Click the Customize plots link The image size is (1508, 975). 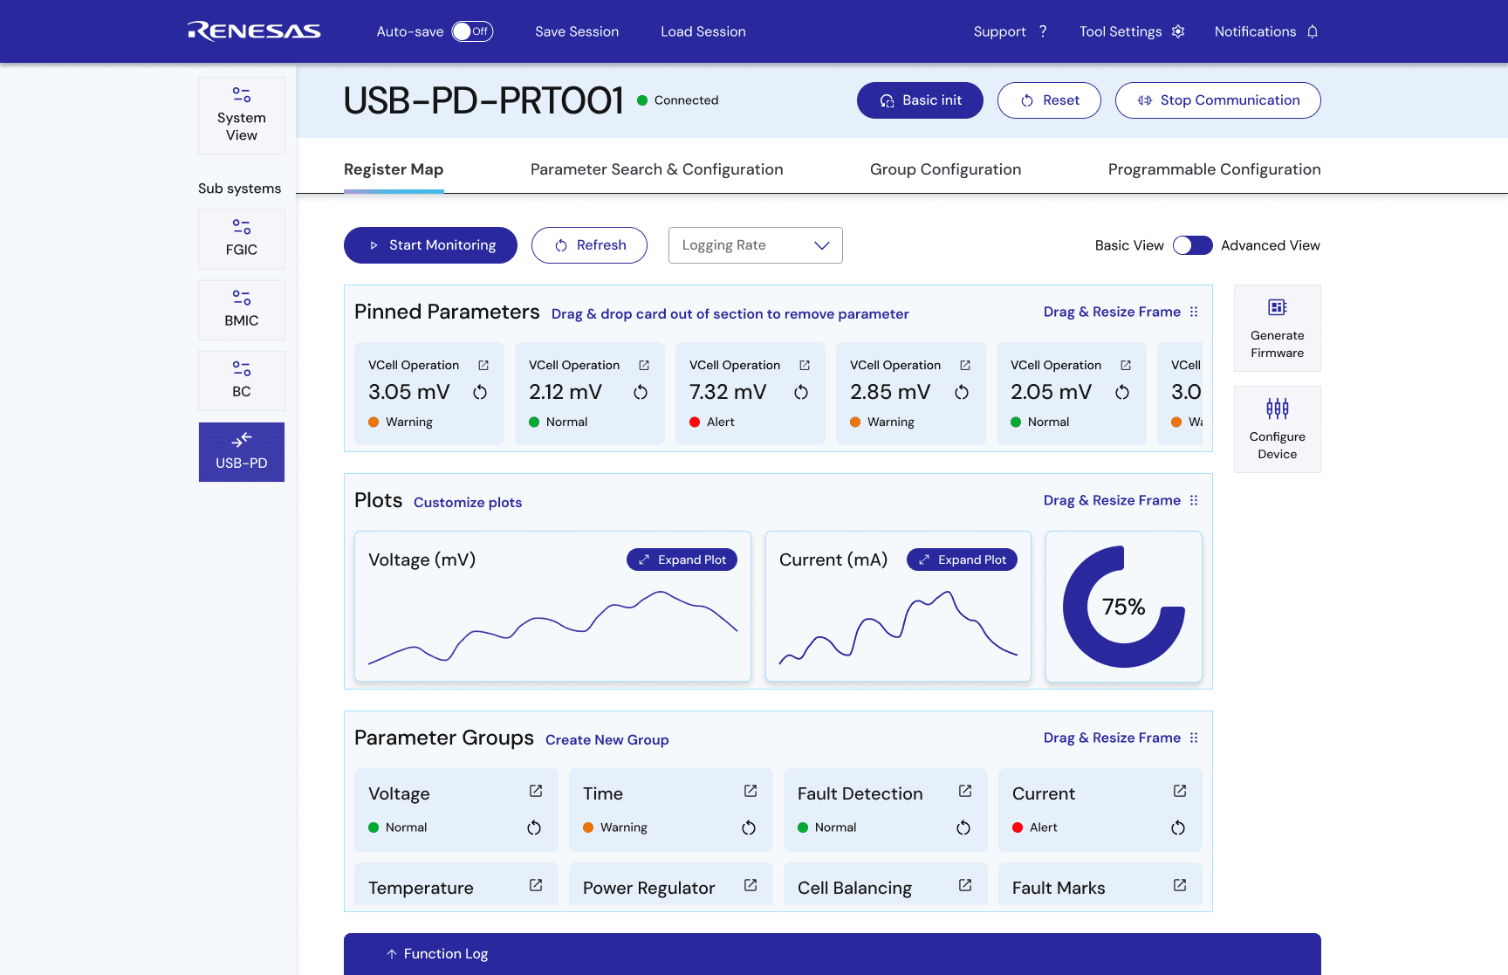pyautogui.click(x=468, y=502)
